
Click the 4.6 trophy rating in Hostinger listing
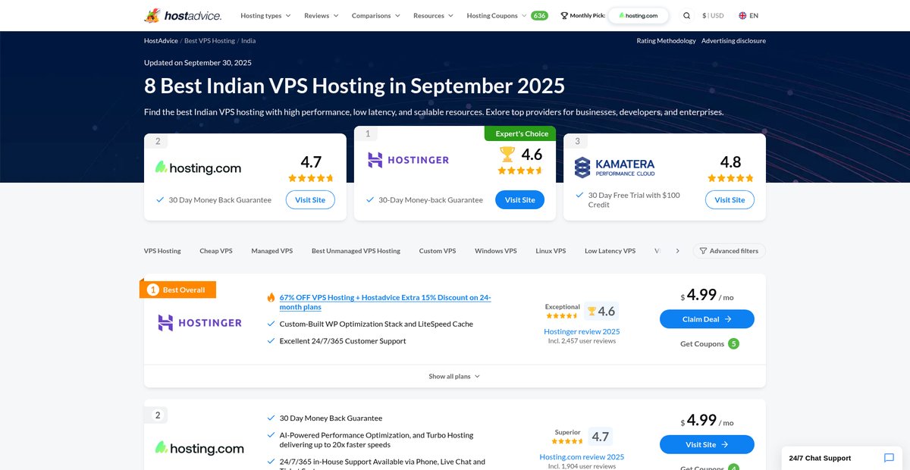click(x=601, y=311)
